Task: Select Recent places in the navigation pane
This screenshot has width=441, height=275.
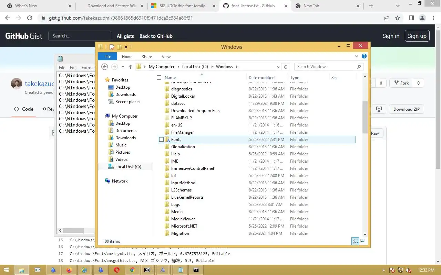Action: point(127,102)
